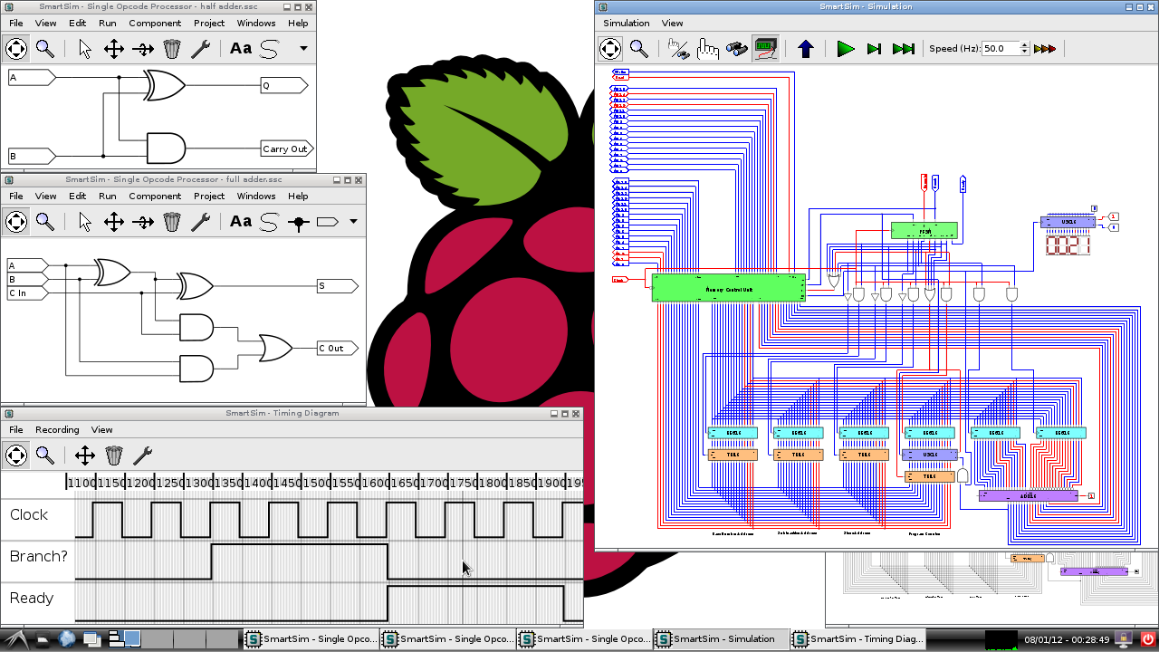Open Help menu in half adder window
Viewport: 1159px width, 652px height.
tap(298, 23)
